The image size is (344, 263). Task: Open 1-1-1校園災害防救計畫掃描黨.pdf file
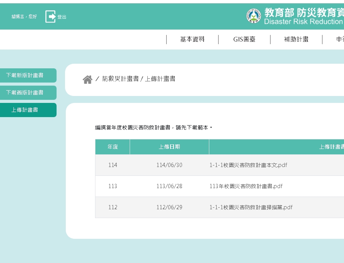(x=251, y=207)
